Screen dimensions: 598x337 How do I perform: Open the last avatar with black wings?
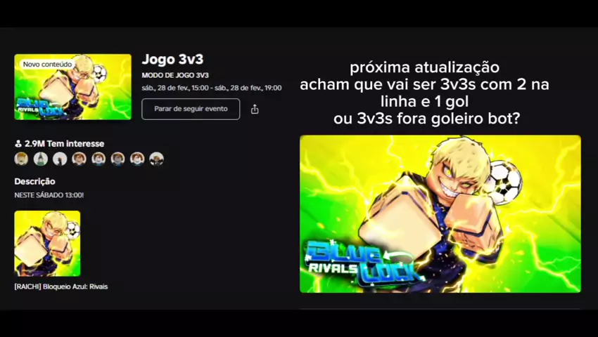(x=156, y=159)
